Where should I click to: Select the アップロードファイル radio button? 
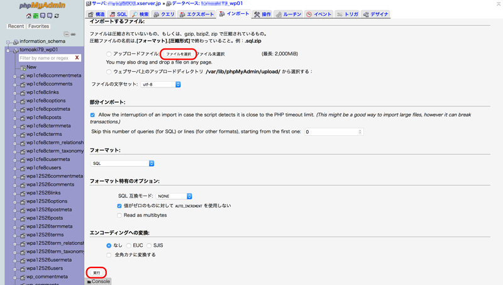click(109, 54)
